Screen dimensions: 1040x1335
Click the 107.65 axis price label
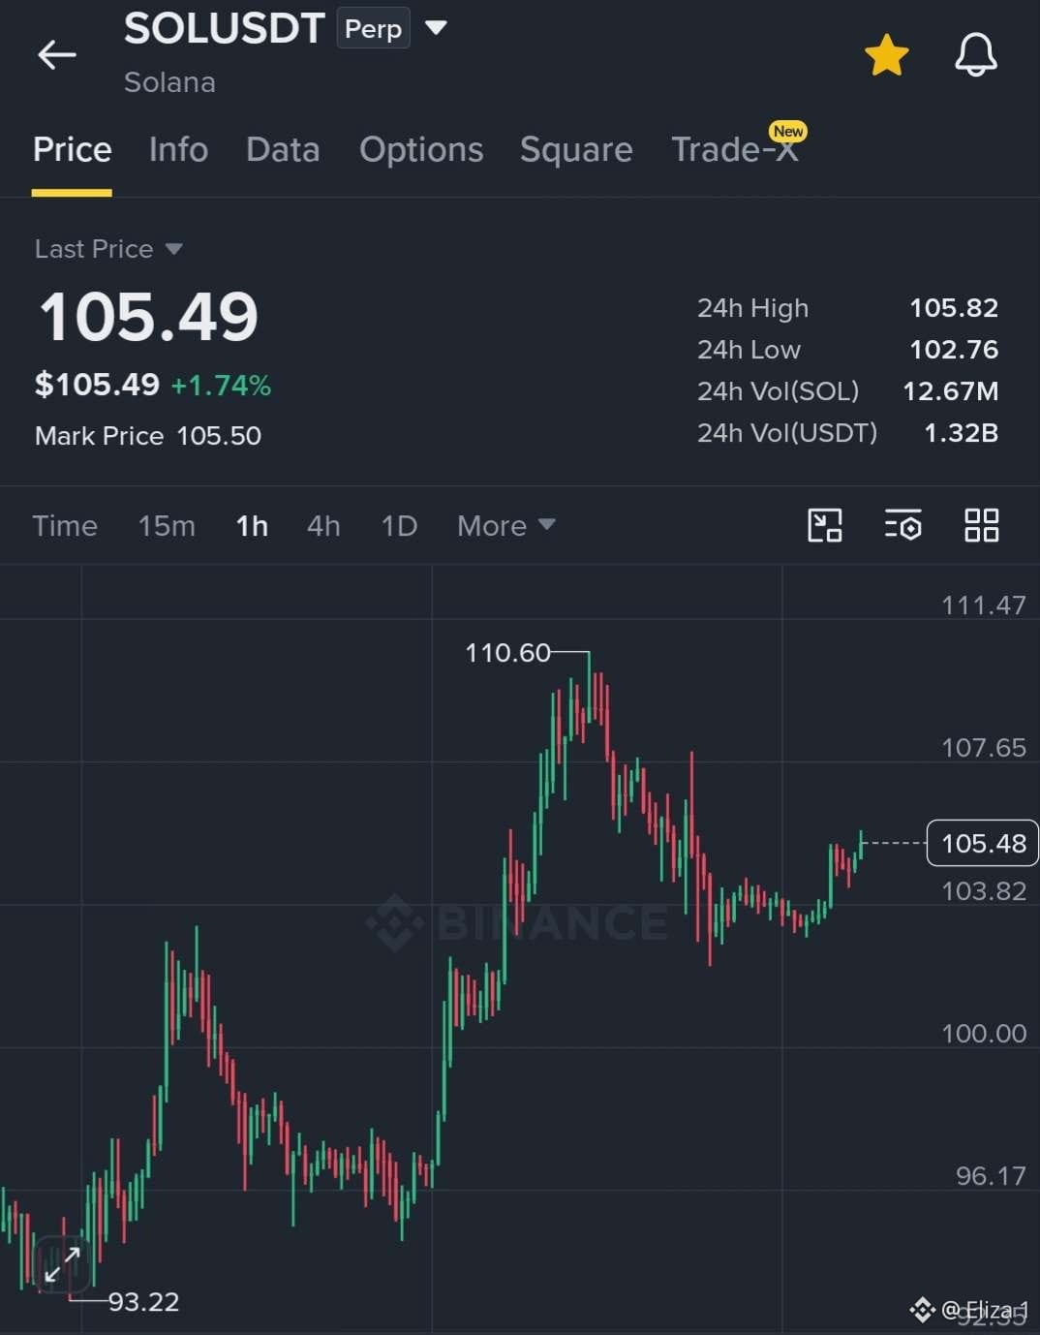(984, 748)
